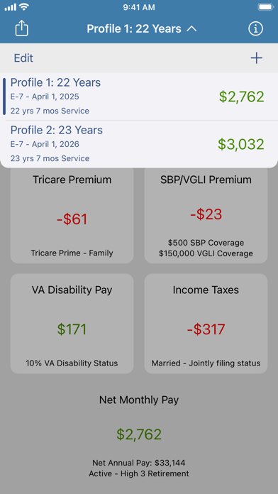The image size is (278, 494).
Task: Open the SBP/VGLI Premium card
Action: pos(206,216)
